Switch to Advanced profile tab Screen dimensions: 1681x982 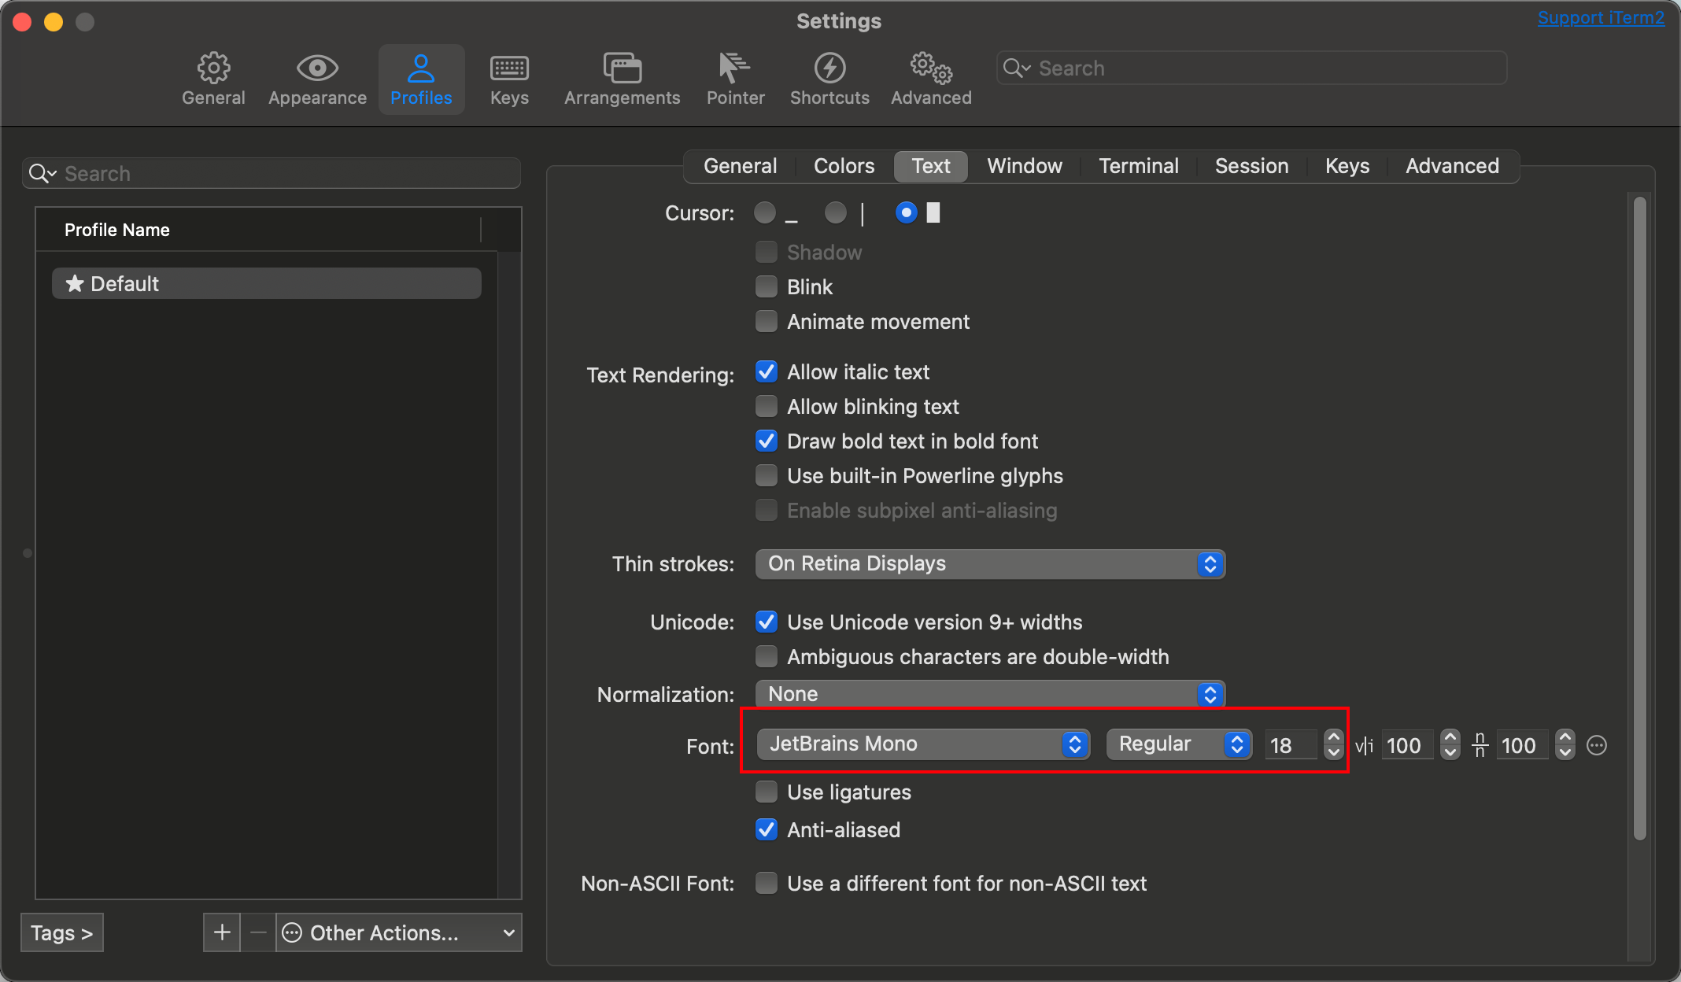click(x=1452, y=166)
